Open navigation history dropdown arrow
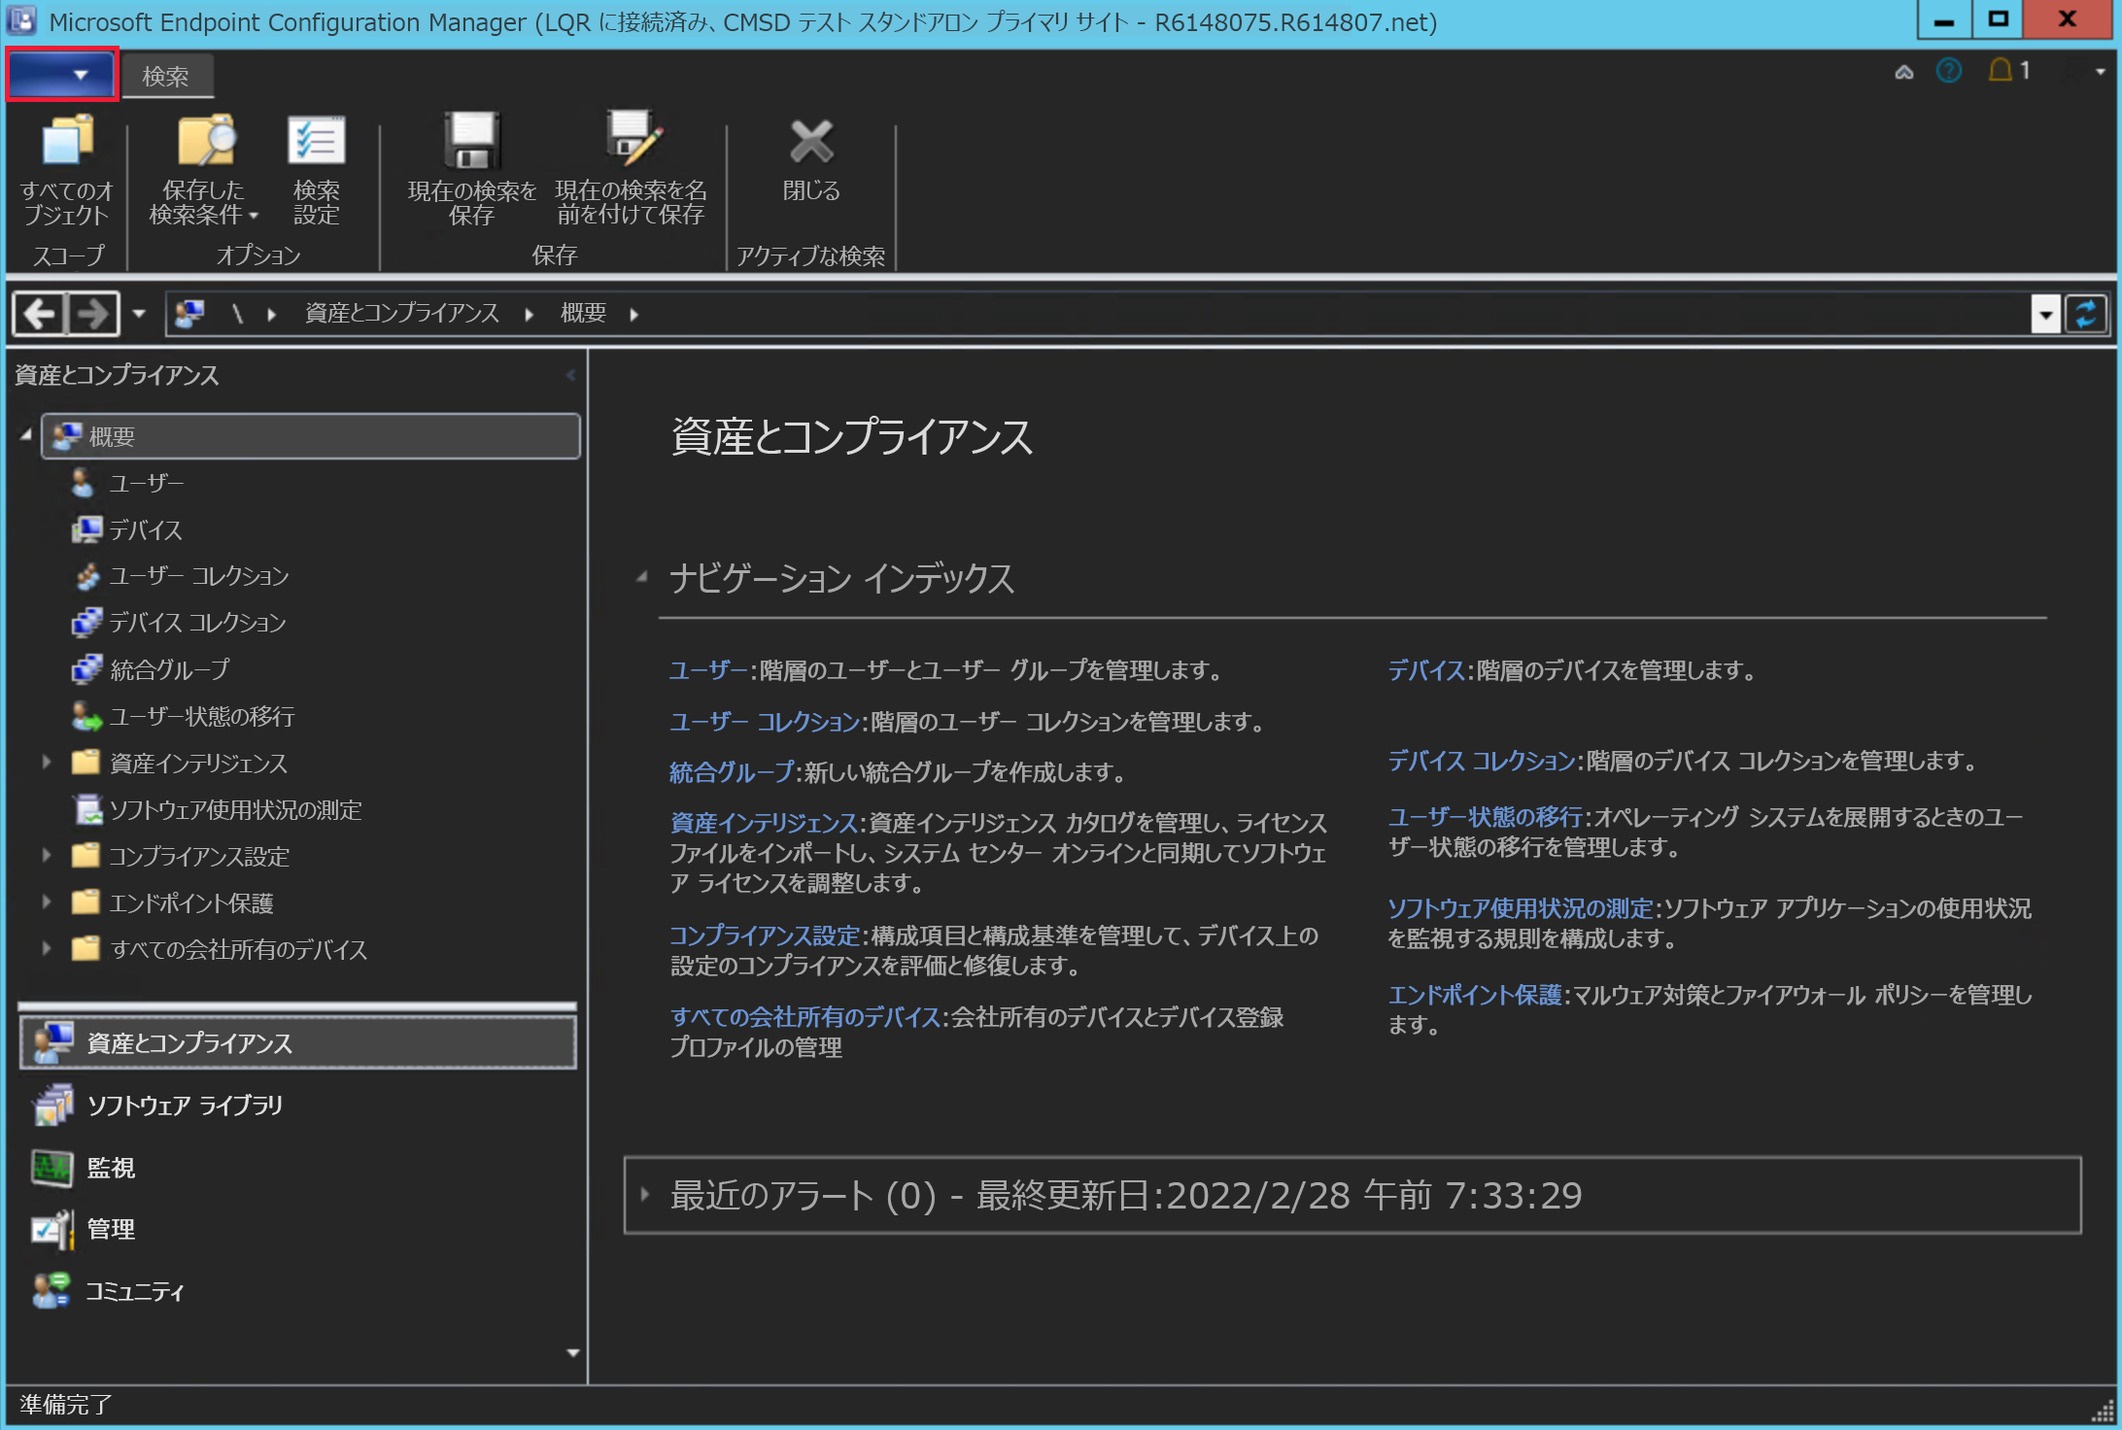 (139, 314)
